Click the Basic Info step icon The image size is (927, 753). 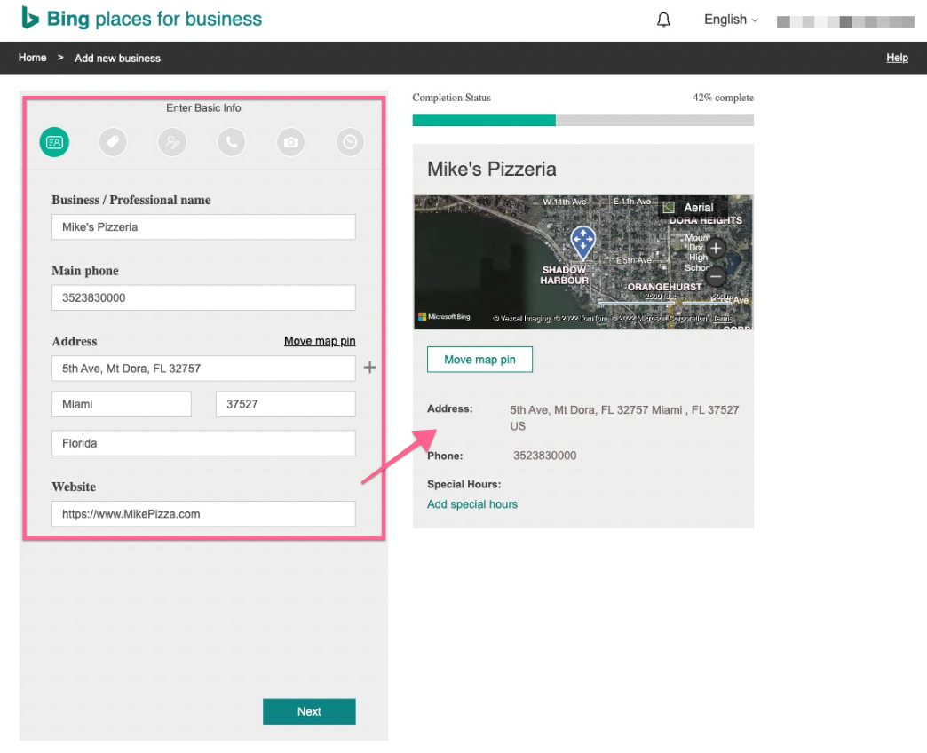(54, 142)
